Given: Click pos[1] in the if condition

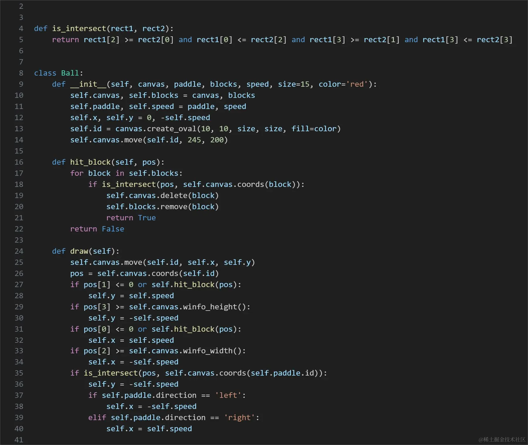Looking at the screenshot, I should point(97,285).
